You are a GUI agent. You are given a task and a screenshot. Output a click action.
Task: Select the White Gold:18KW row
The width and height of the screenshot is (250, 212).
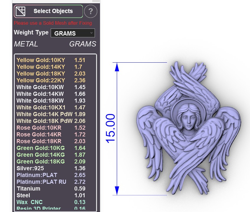(51, 101)
